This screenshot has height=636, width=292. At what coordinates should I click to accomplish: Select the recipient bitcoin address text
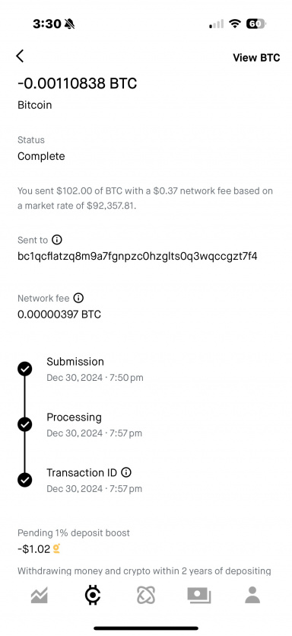pyautogui.click(x=138, y=257)
